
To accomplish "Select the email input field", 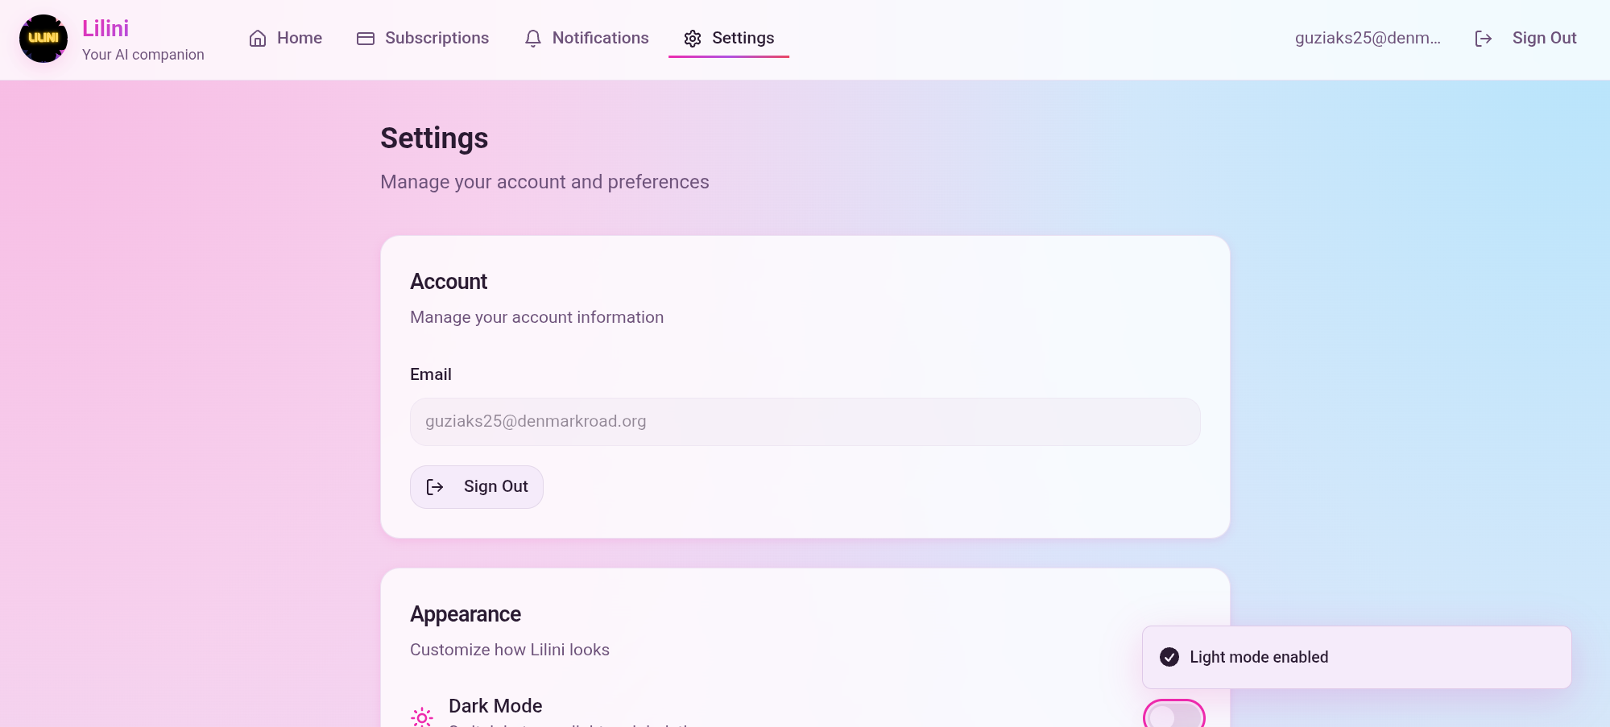I will pyautogui.click(x=804, y=421).
